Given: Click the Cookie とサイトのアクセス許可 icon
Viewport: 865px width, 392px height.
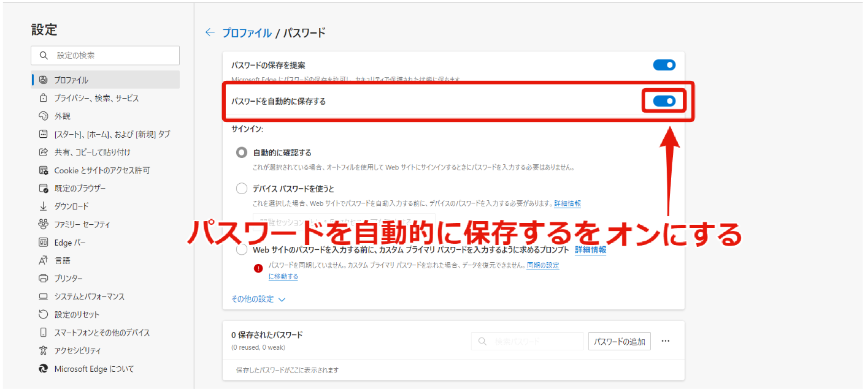Looking at the screenshot, I should 43,170.
